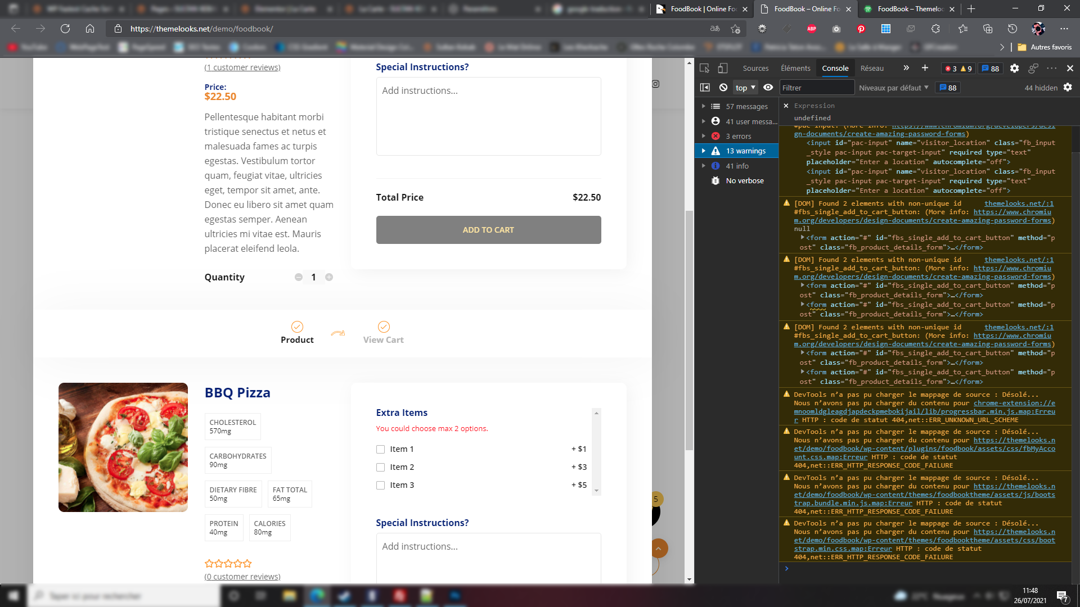Open the ABP extension icon
This screenshot has height=607, width=1080.
tap(812, 29)
